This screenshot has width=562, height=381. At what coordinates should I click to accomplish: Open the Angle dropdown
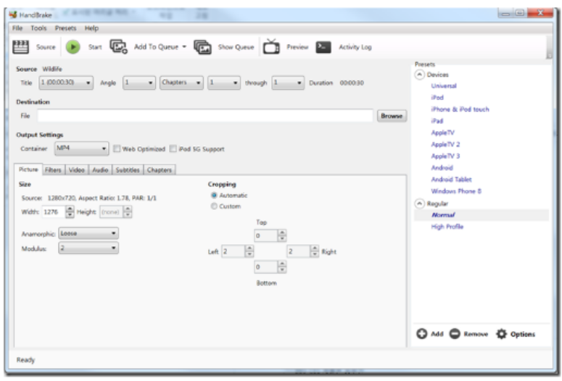click(139, 83)
